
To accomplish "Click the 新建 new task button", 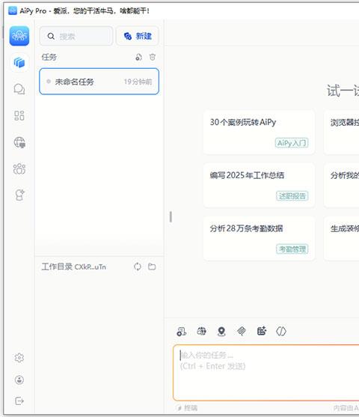I will click(138, 36).
